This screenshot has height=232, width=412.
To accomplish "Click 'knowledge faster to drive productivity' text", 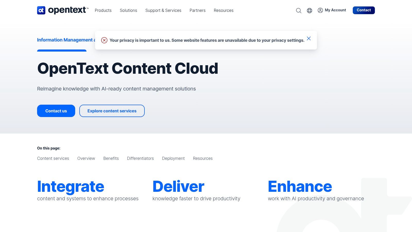I will pyautogui.click(x=196, y=198).
